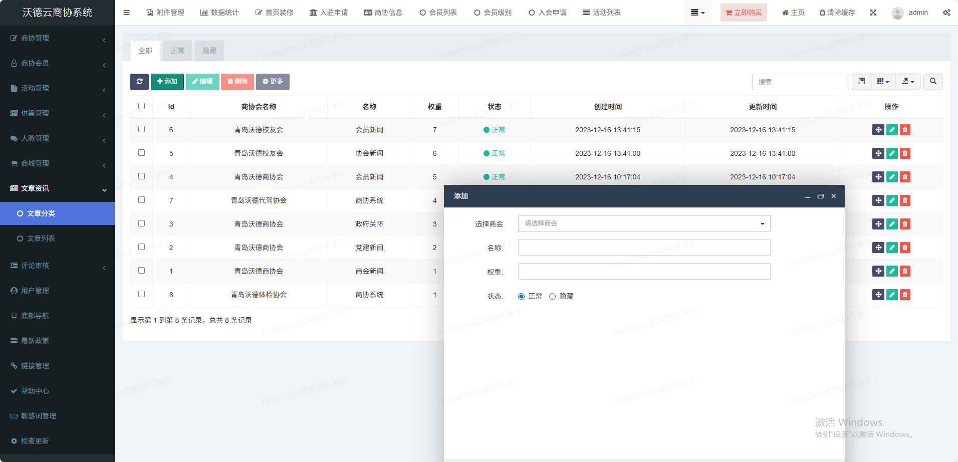
Task: Click the red delete icon for row 6
Action: 905,130
